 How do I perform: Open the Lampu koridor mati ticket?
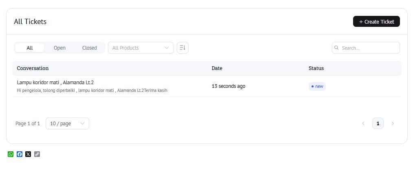click(55, 83)
